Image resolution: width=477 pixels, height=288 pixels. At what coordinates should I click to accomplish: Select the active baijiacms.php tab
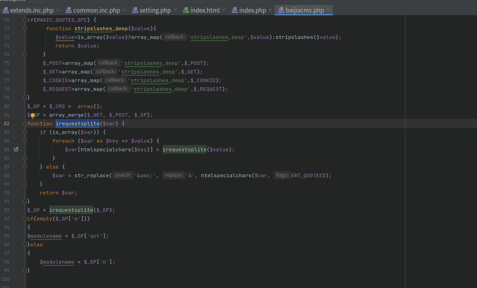tap(304, 10)
